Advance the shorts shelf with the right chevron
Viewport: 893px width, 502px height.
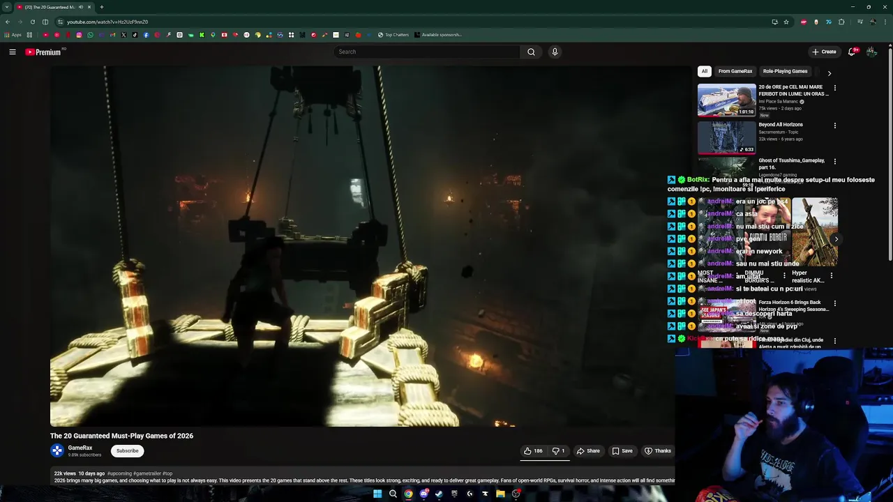[x=836, y=239]
